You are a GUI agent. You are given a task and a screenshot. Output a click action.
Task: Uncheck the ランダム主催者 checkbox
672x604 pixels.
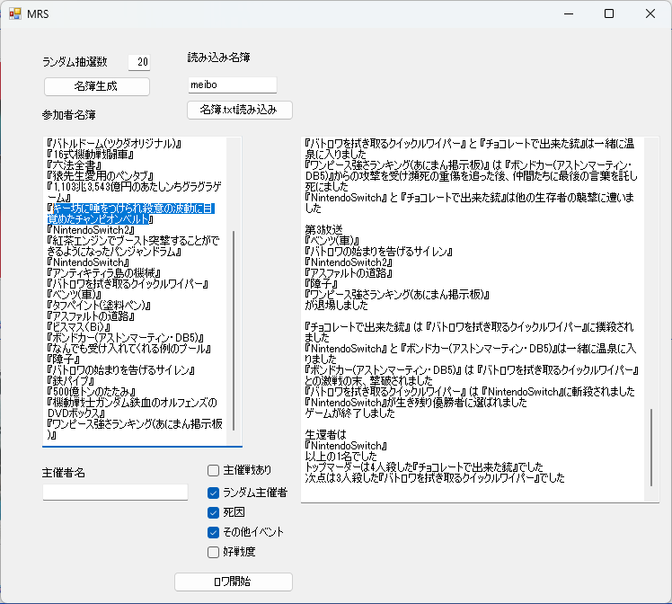coord(214,492)
